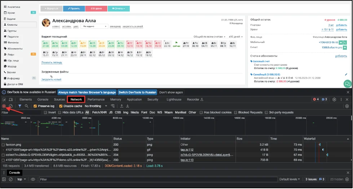Switch to the Elements tab
Viewport: 353px width, 189px height.
[x=26, y=100]
